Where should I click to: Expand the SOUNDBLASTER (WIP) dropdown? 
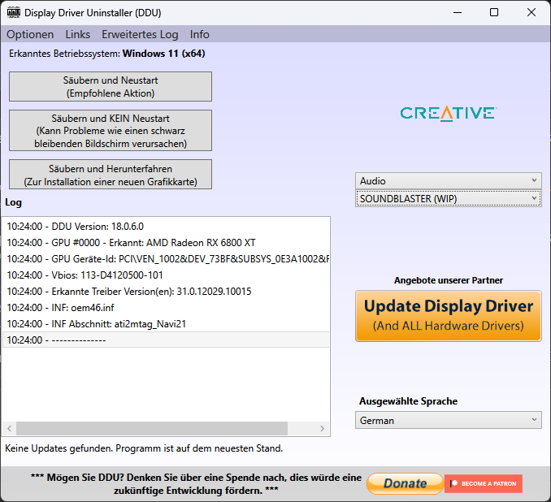[x=449, y=199]
